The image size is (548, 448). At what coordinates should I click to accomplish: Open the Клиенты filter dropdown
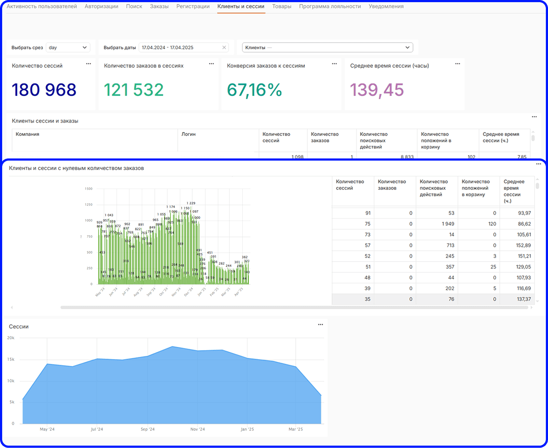(327, 47)
